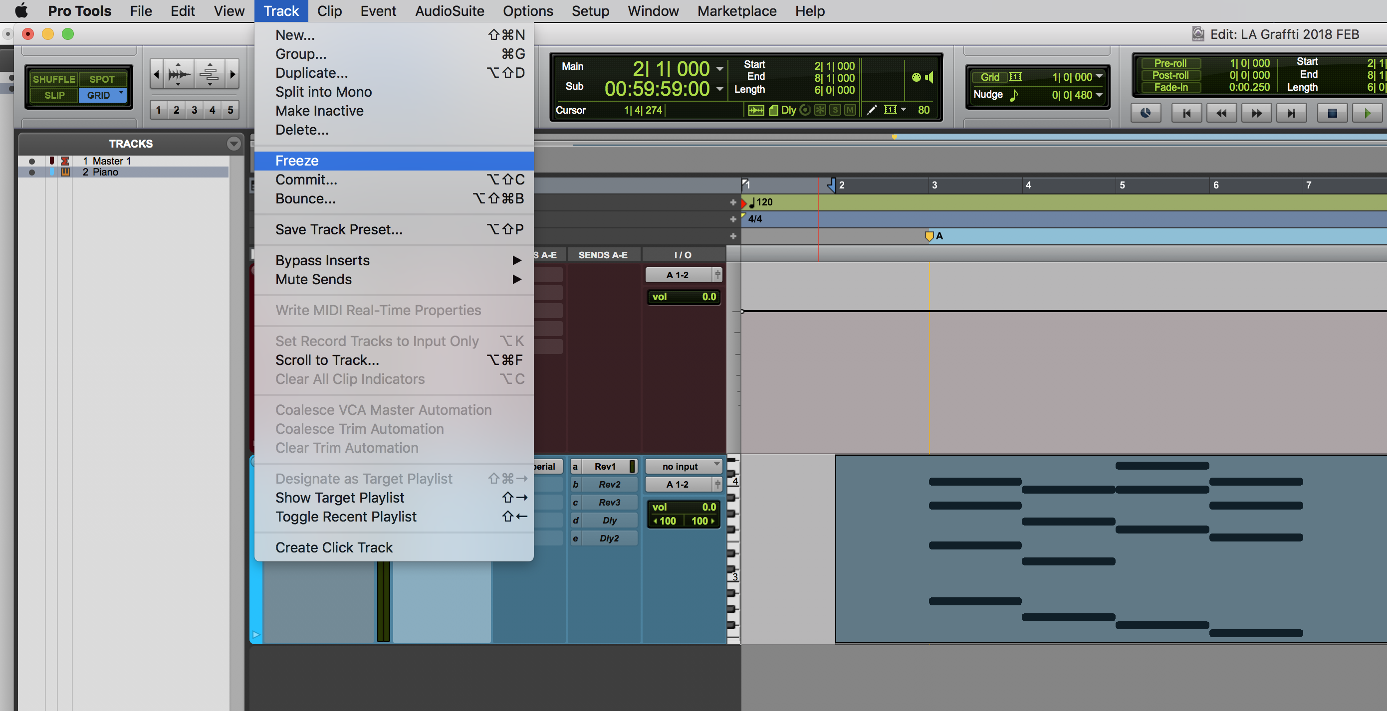Screen dimensions: 1387x711
Task: Open Tracks list menu arrow
Action: coord(233,143)
